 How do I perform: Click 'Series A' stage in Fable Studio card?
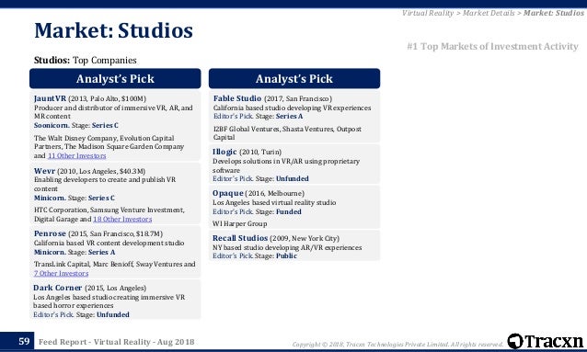[x=290, y=117]
